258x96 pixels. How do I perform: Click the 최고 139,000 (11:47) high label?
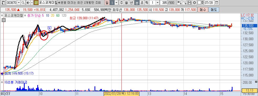84,18
